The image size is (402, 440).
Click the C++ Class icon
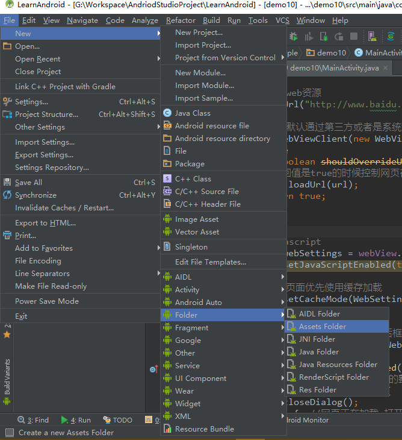click(x=167, y=179)
